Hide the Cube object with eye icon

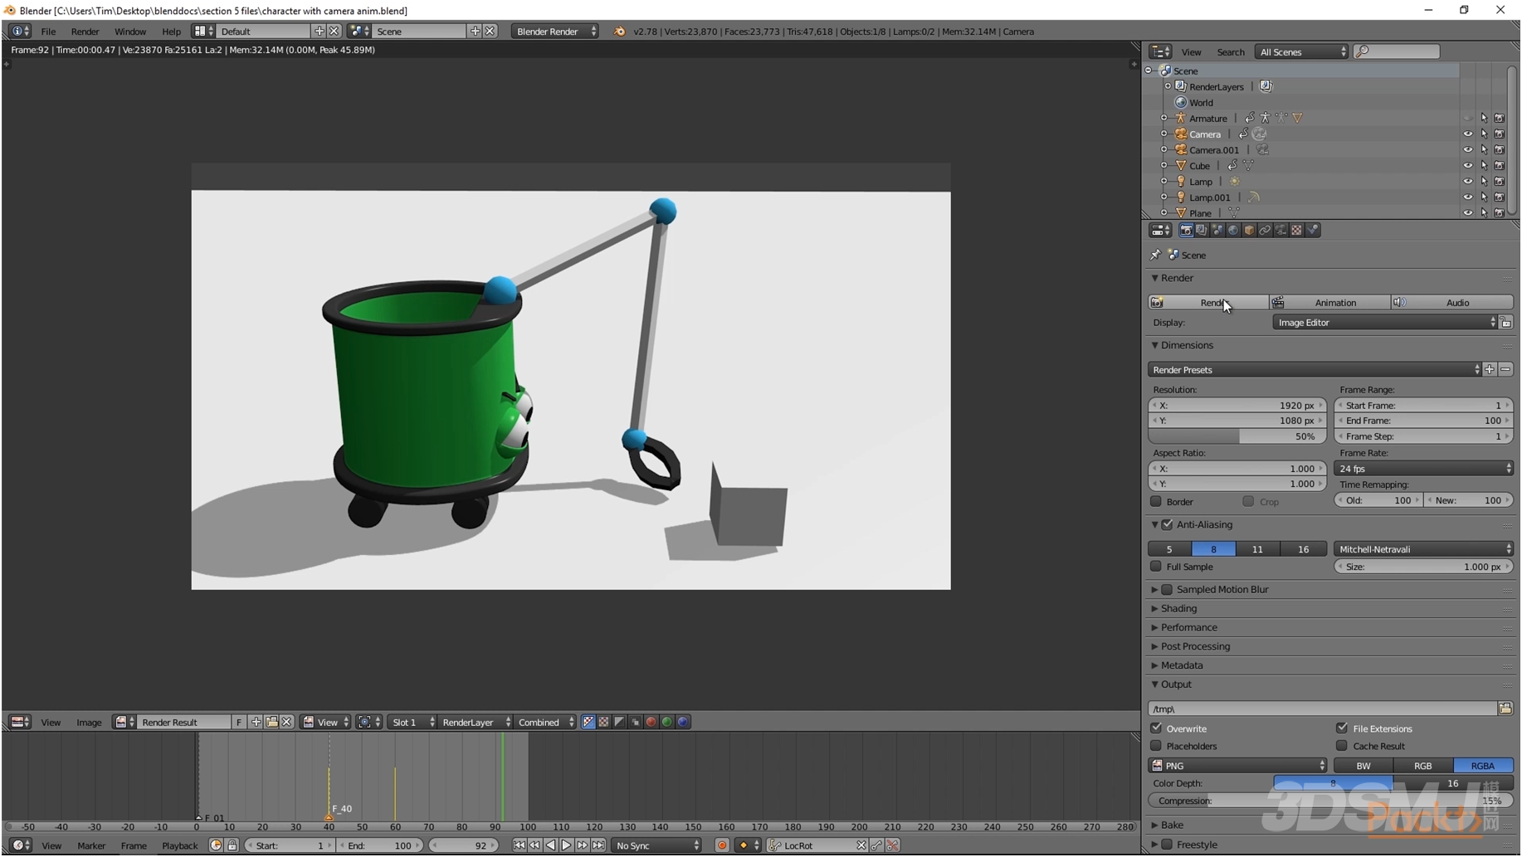click(x=1467, y=166)
